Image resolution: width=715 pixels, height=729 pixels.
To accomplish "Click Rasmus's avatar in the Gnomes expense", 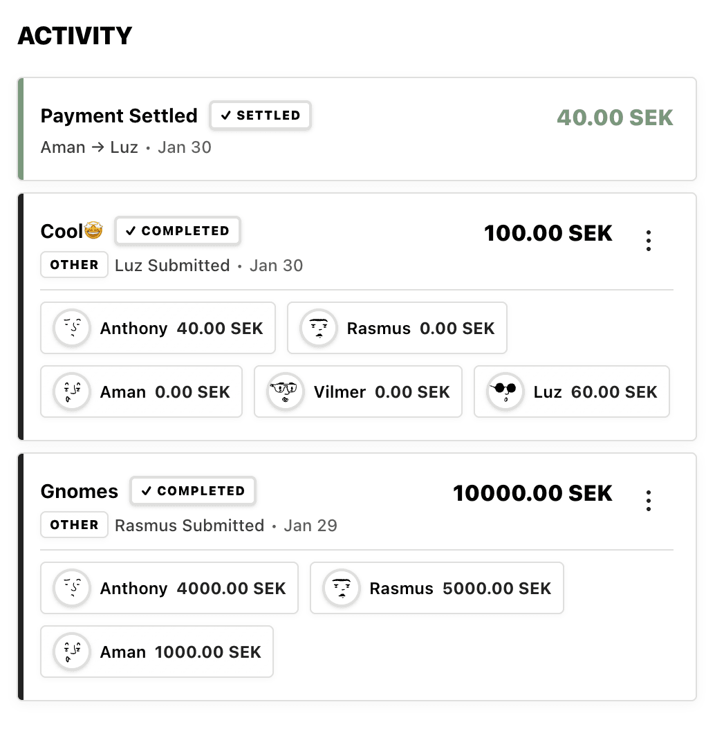I will coord(340,588).
